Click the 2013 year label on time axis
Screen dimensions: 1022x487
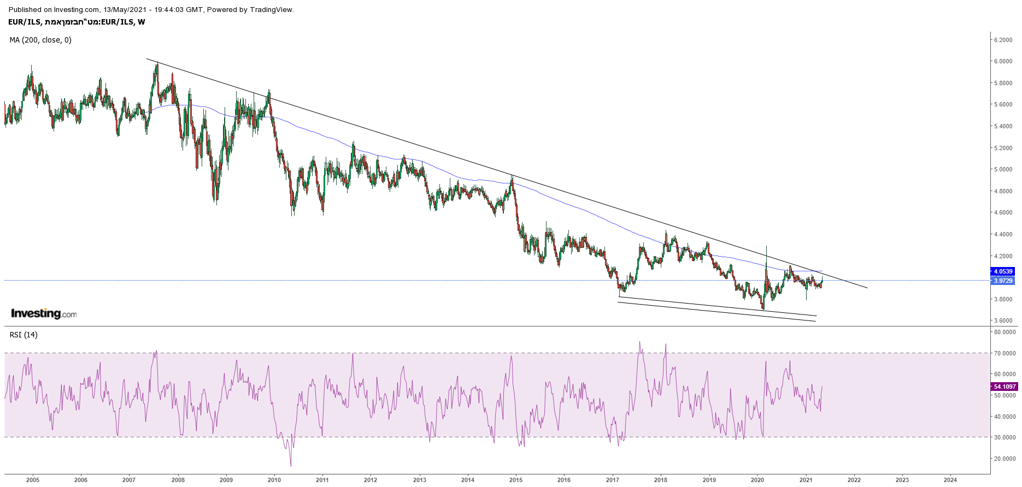[420, 480]
